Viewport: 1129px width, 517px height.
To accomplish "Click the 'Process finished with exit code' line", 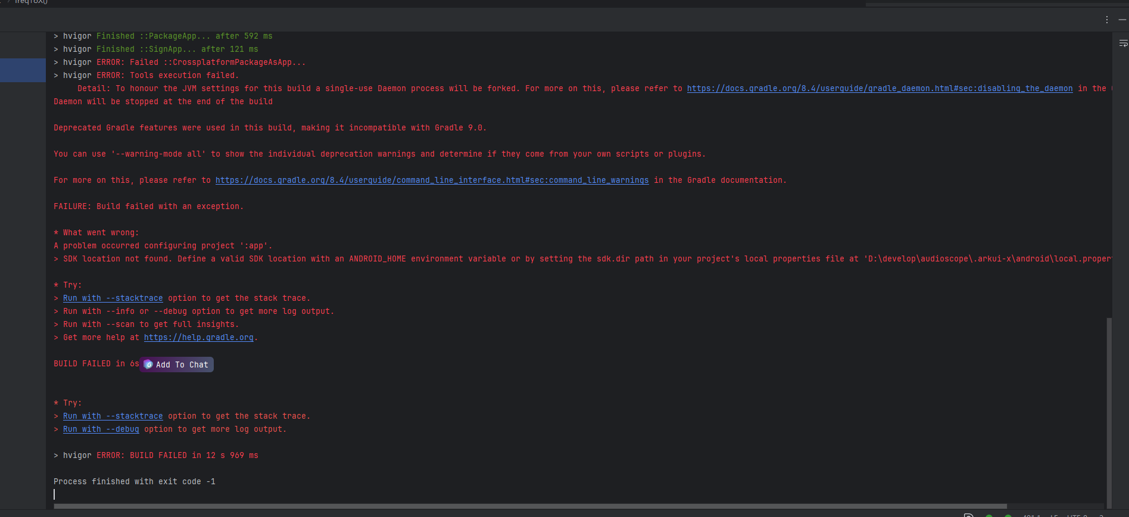I will tap(134, 482).
